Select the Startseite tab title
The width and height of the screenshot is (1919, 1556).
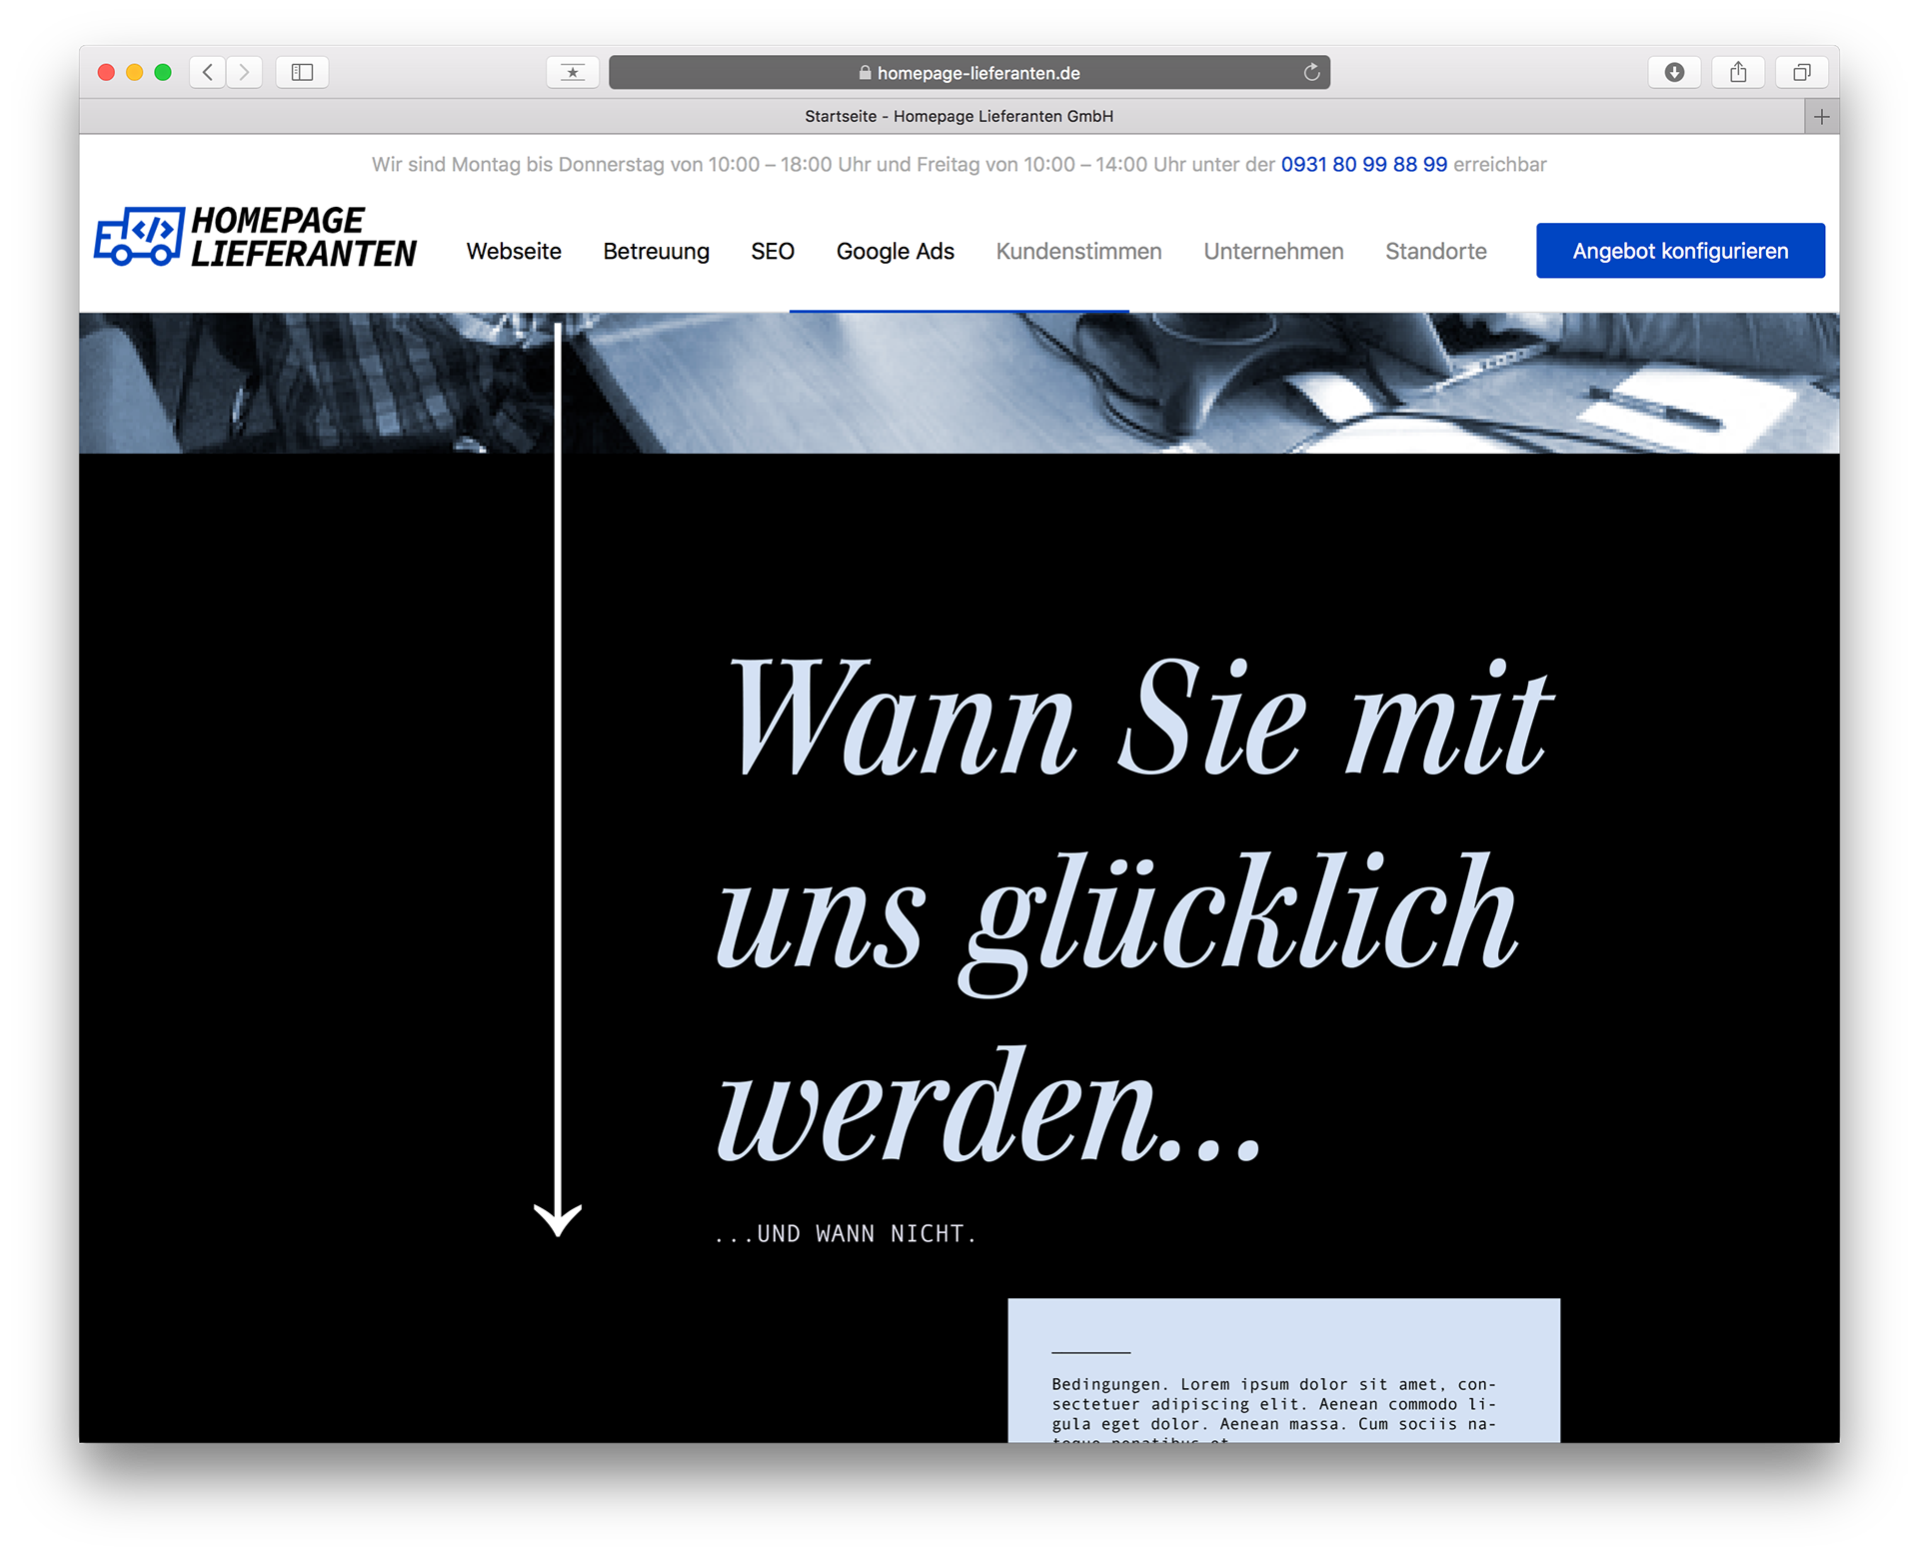click(958, 117)
